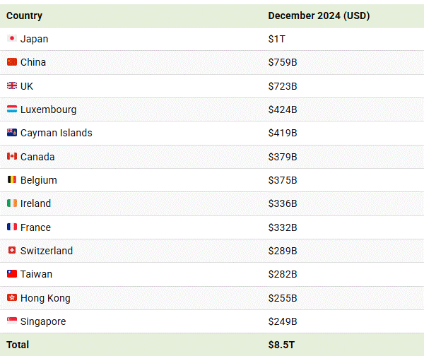The image size is (424, 356).
Task: Select Japan's $1T value cell
Action: click(276, 39)
